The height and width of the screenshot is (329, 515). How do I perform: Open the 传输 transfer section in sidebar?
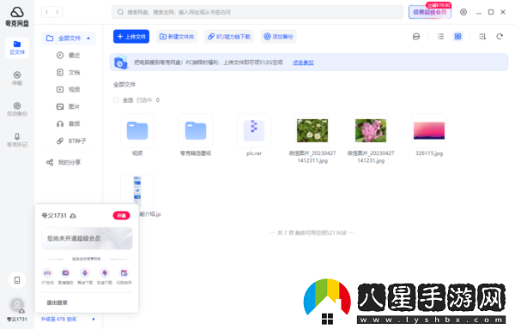click(17, 78)
